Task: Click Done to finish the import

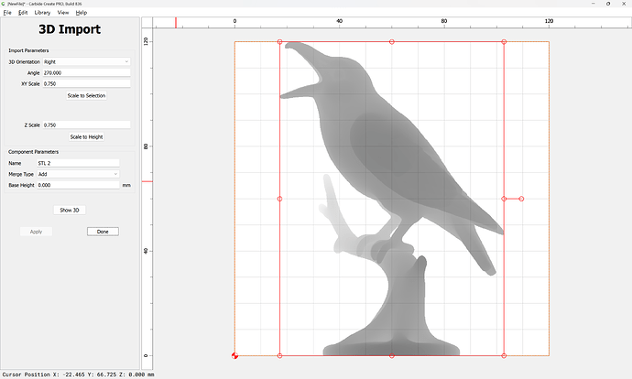Action: (x=103, y=232)
